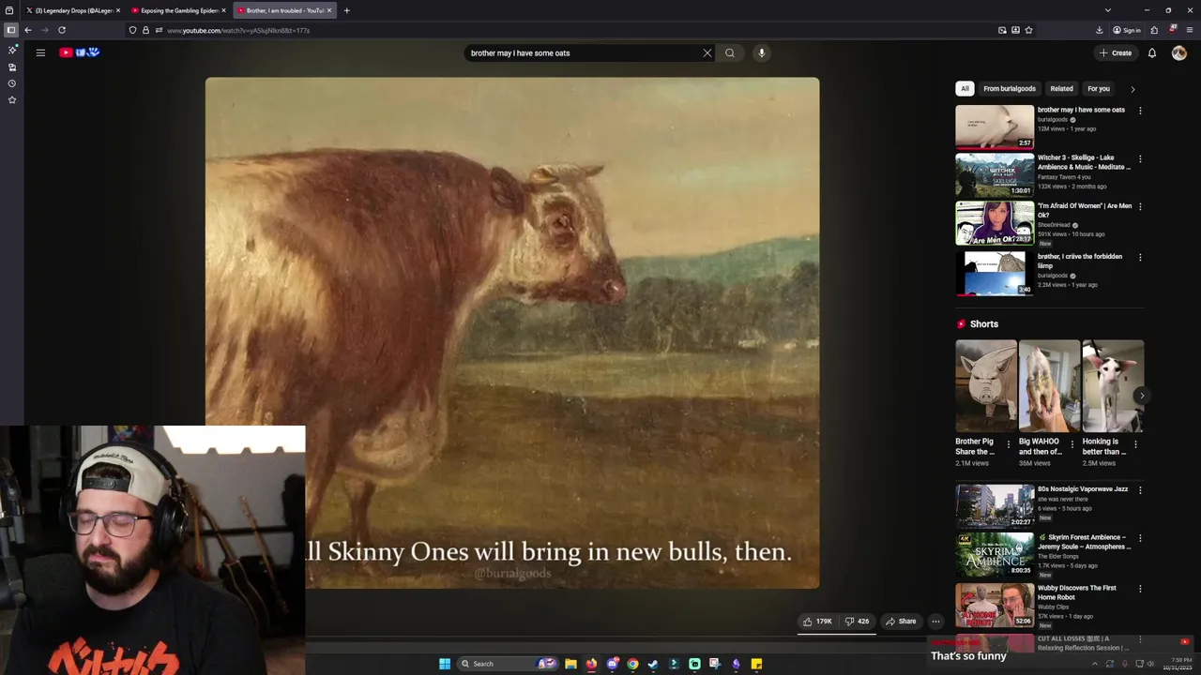Open the YouTube account avatar menu

[1179, 52]
